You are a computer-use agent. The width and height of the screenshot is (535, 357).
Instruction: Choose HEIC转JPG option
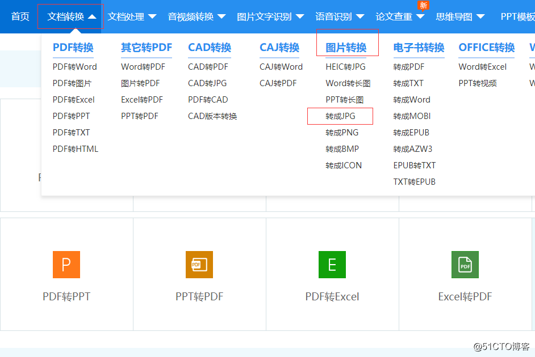click(x=346, y=67)
